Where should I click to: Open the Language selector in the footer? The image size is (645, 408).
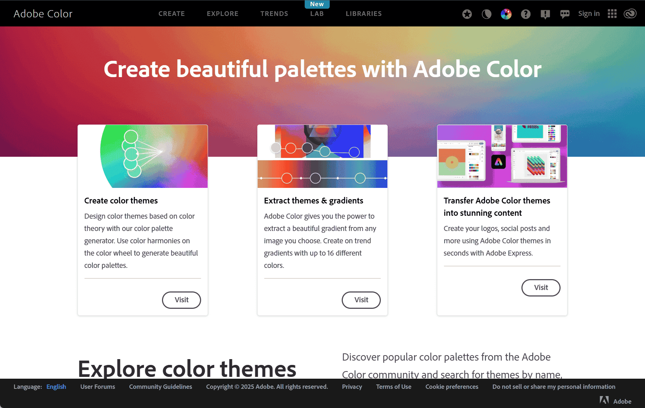pos(28,387)
